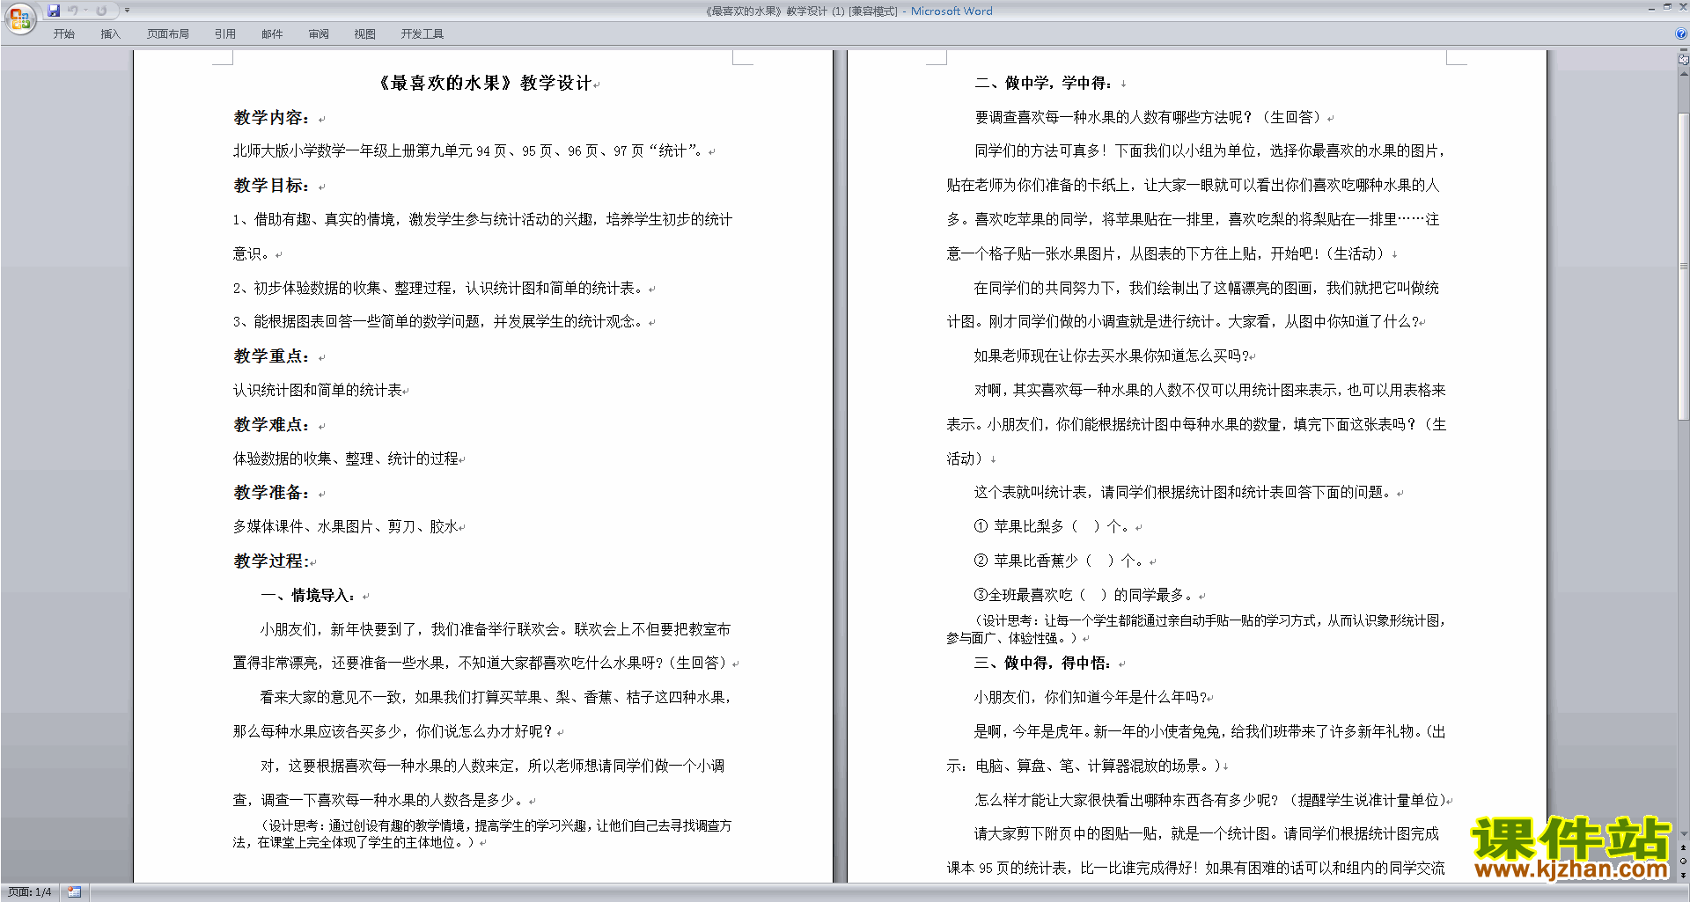1690x902 pixels.
Task: Toggle the ruler icon above the scrollbar
Action: 1684,61
